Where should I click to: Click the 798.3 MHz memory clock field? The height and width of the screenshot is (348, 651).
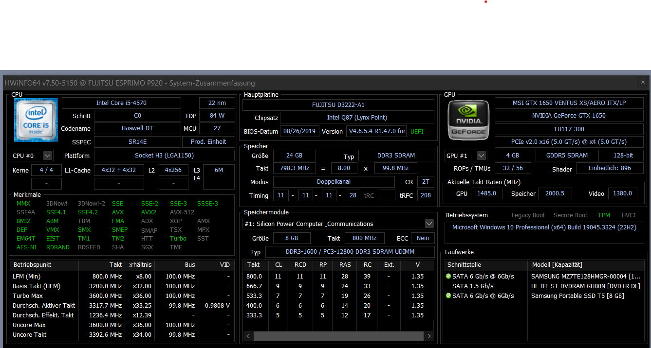294,168
